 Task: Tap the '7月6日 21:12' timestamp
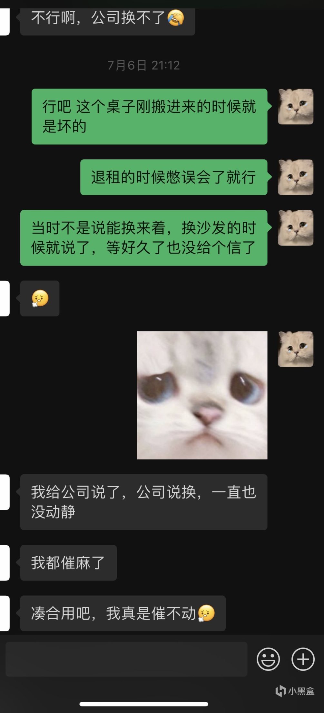point(143,65)
